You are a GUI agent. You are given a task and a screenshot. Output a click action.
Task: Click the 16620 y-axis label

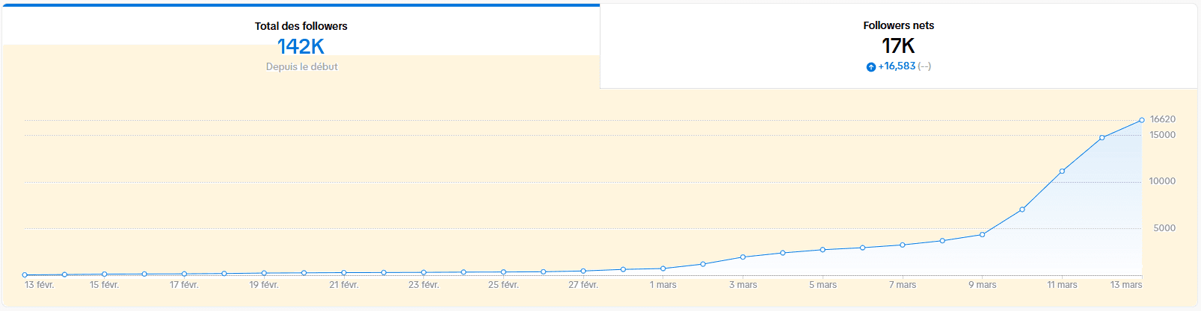[1163, 119]
